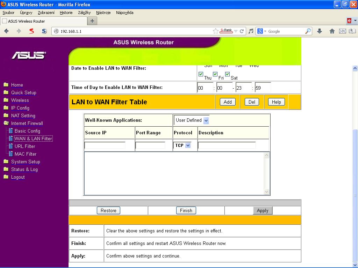Reload the page with the refresh icon
The width and height of the screenshot is (358, 268).
[x=242, y=31]
